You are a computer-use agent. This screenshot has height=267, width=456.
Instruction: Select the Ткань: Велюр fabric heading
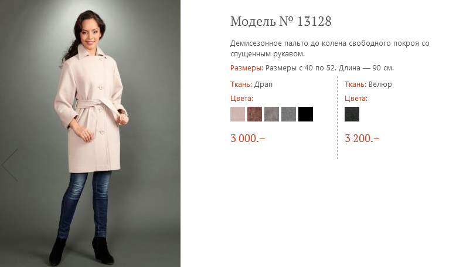[x=368, y=84]
